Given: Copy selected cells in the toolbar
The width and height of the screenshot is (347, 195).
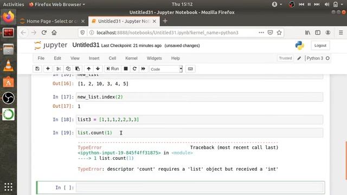Looking at the screenshot, I should coord(68,69).
